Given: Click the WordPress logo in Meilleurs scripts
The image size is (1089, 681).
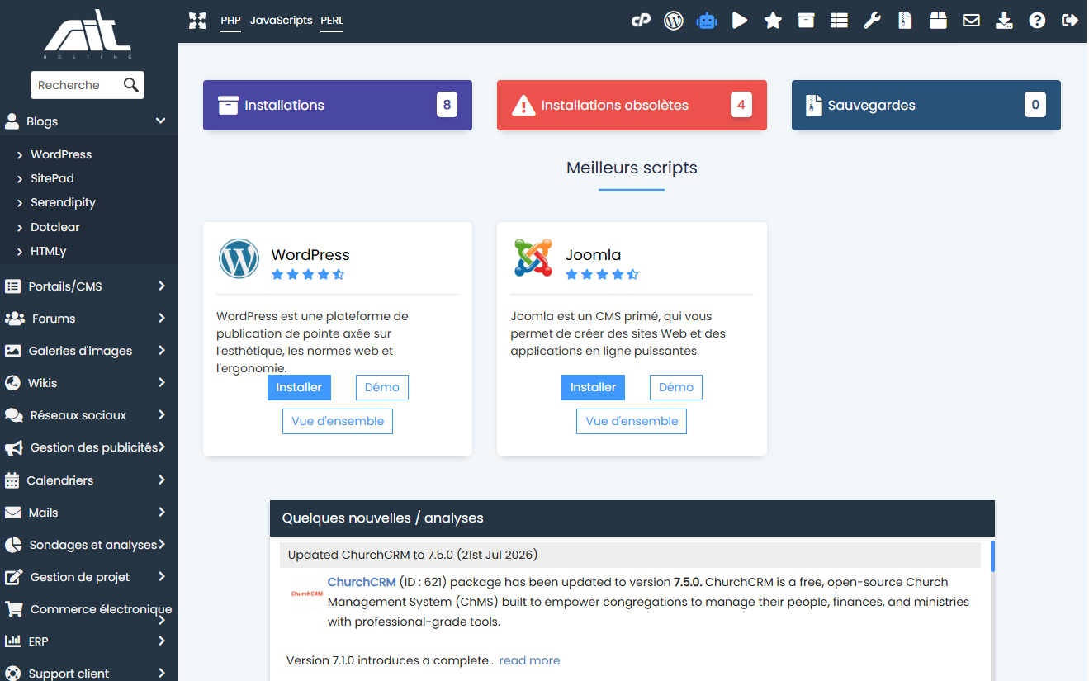Looking at the screenshot, I should click(x=239, y=258).
